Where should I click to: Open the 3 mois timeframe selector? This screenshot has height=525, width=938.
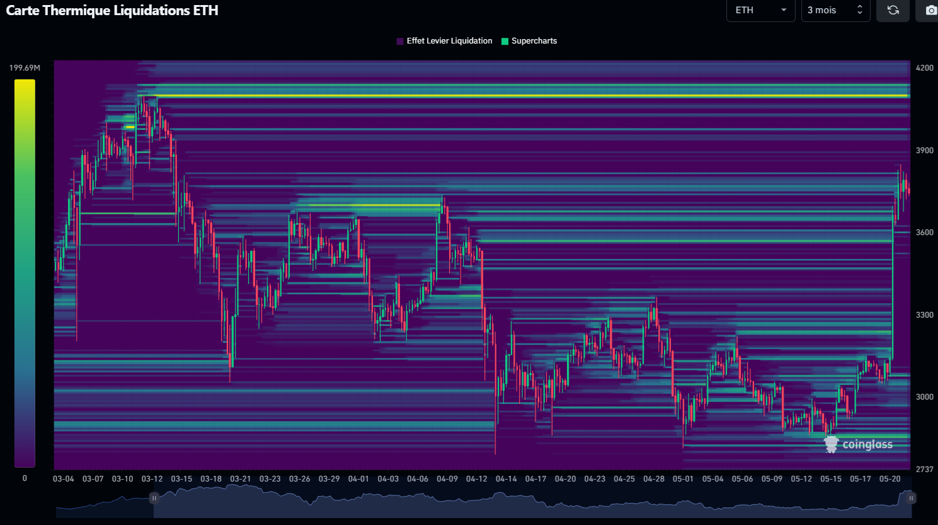coord(835,10)
